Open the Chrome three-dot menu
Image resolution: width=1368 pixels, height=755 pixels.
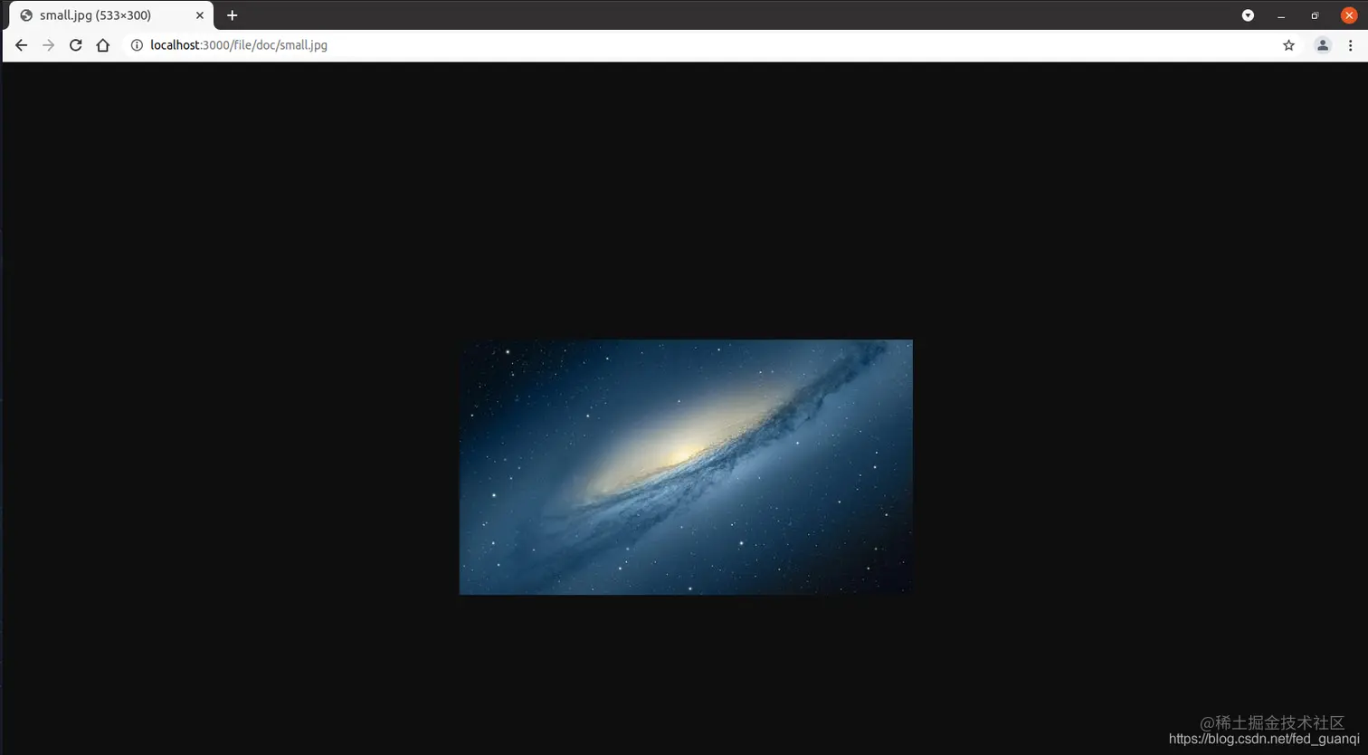coord(1350,45)
